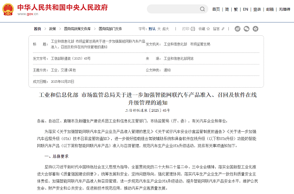Screen dimensions: 294x194
Task: Share to Qzone star icon
Action: 256,29
